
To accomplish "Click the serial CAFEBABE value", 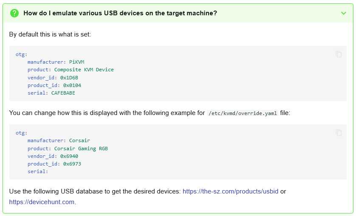I will click(x=63, y=93).
